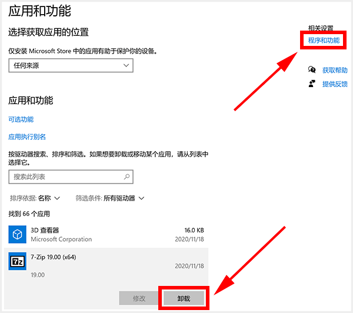Select the 3D 查看器 app name

click(x=45, y=230)
